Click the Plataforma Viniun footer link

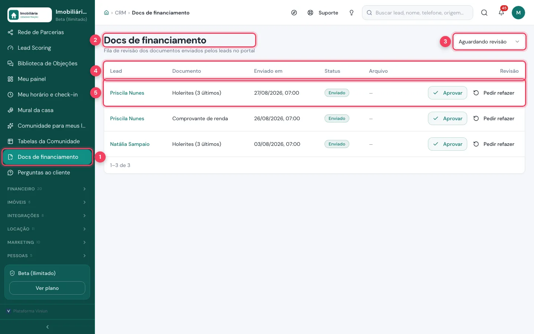point(27,311)
